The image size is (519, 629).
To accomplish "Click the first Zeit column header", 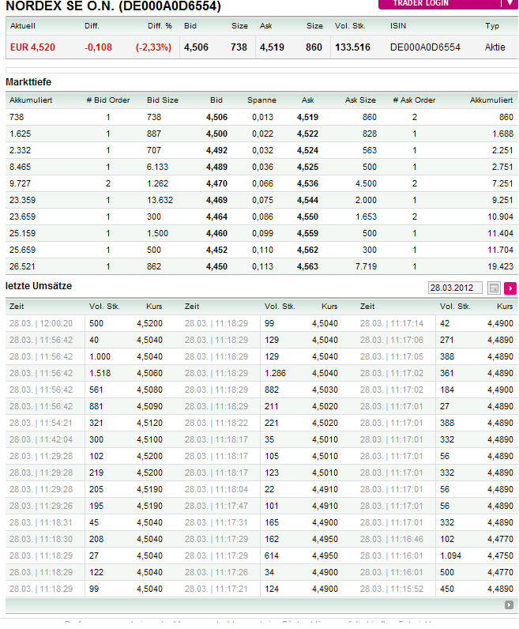I will (16, 306).
